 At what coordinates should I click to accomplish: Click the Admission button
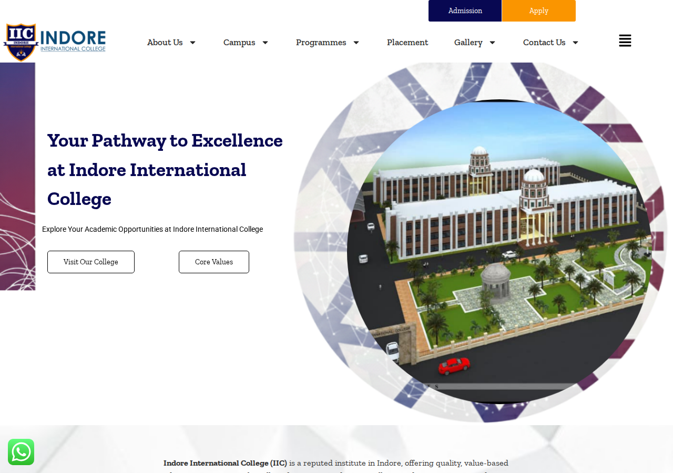(x=465, y=11)
